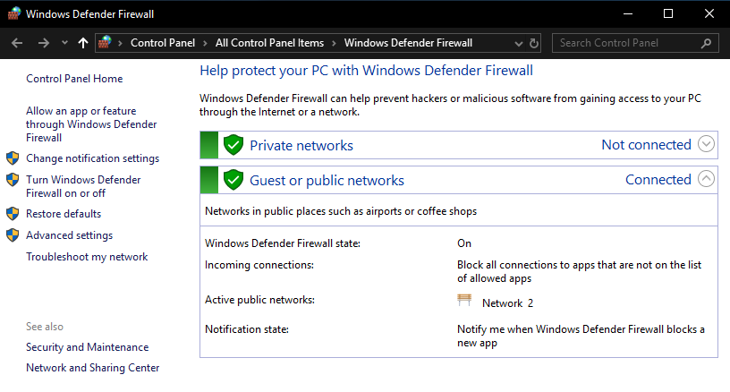Open Change notification settings link
The image size is (730, 392).
point(93,158)
